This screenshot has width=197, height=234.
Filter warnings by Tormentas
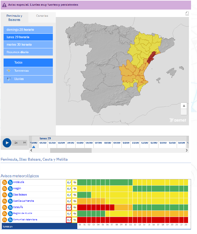tap(28, 71)
